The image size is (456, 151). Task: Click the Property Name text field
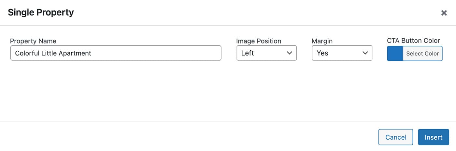point(116,53)
